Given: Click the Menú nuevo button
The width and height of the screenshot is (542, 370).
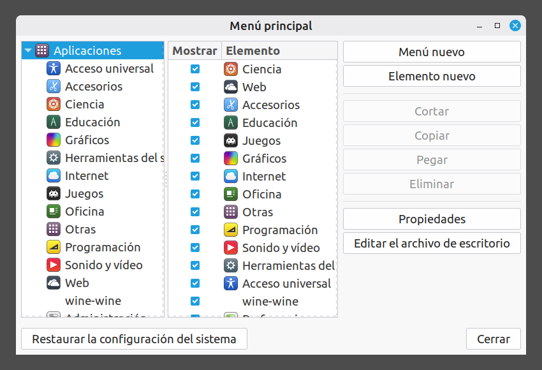Looking at the screenshot, I should click(432, 52).
